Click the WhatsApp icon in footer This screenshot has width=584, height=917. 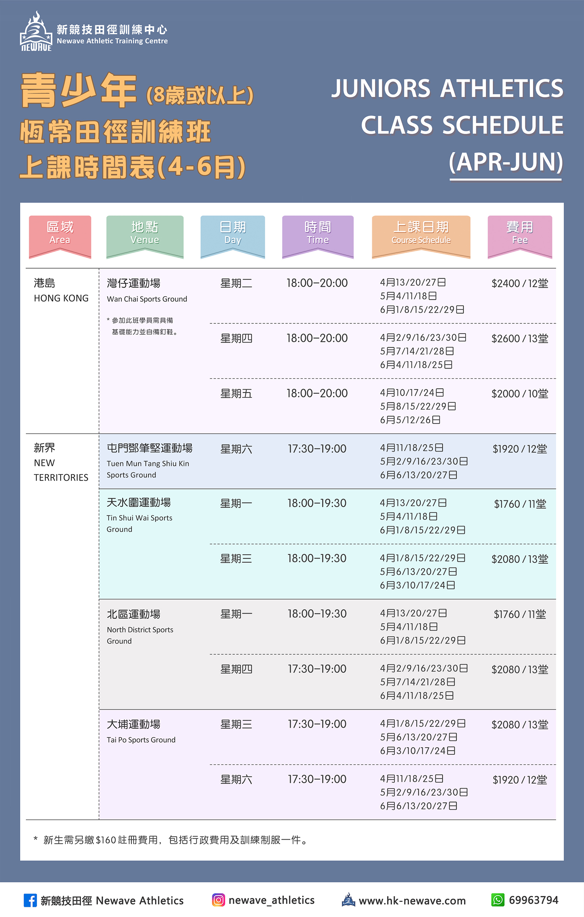498,900
